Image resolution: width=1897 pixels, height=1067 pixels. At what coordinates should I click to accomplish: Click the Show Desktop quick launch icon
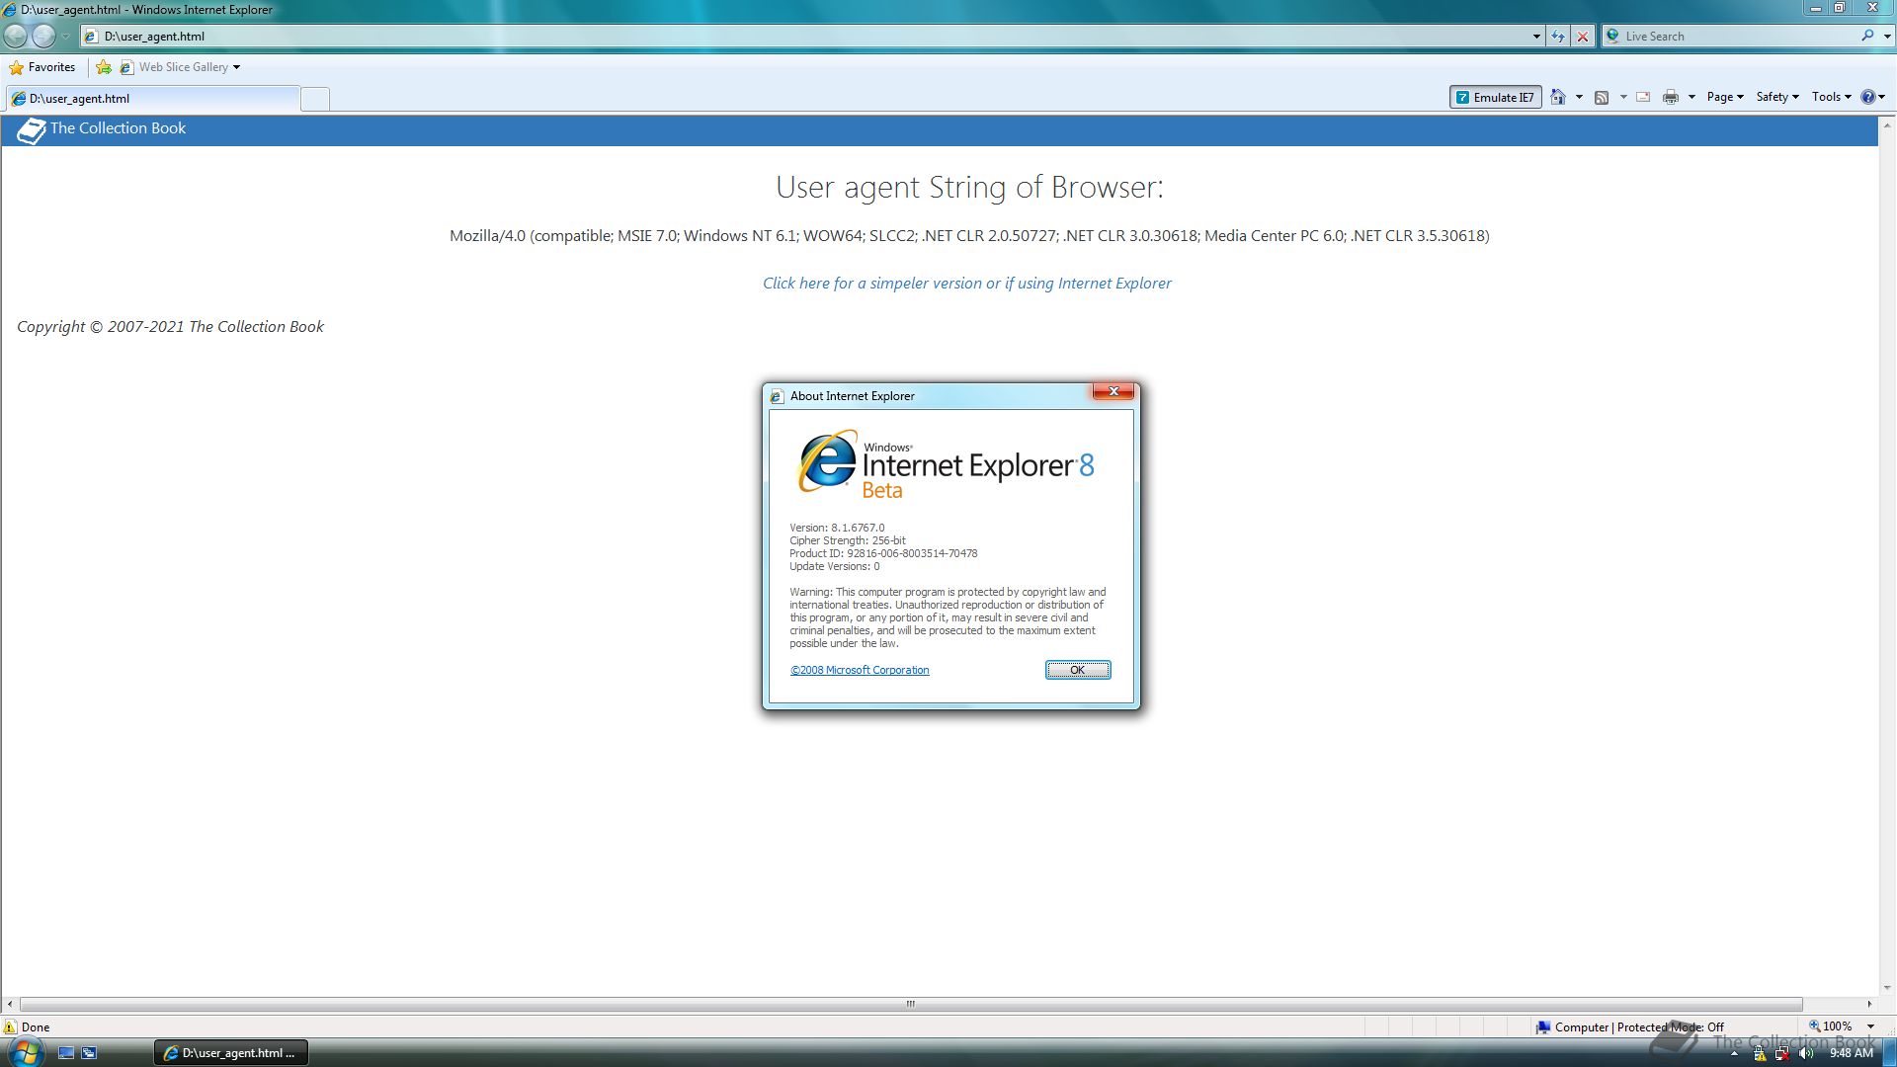click(66, 1053)
